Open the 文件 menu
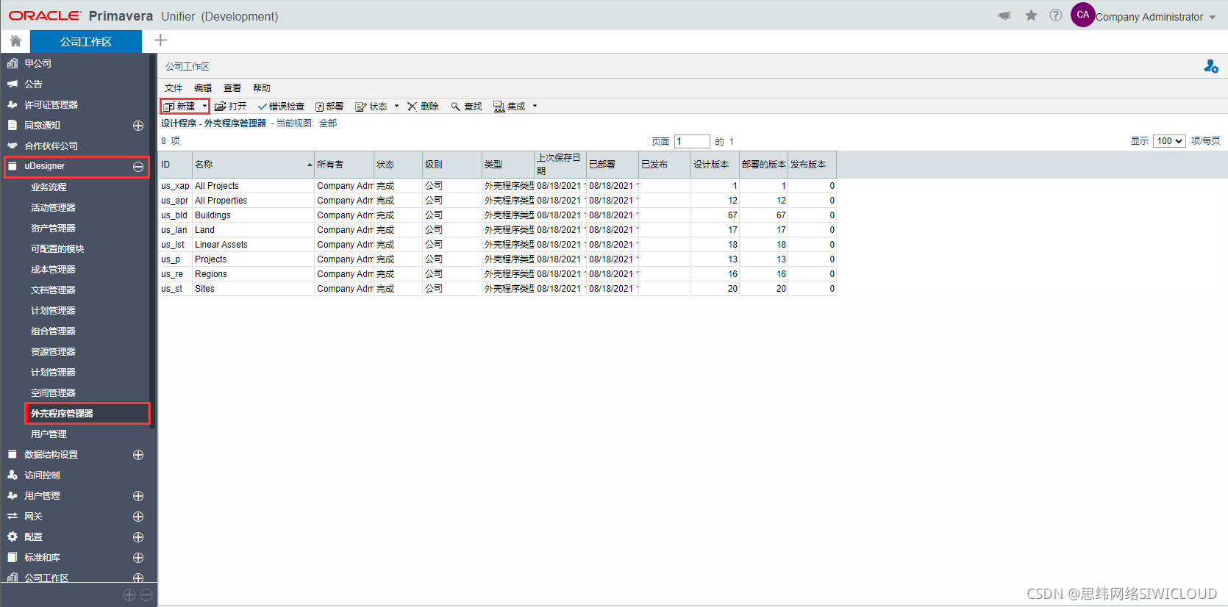This screenshot has height=607, width=1228. tap(174, 88)
